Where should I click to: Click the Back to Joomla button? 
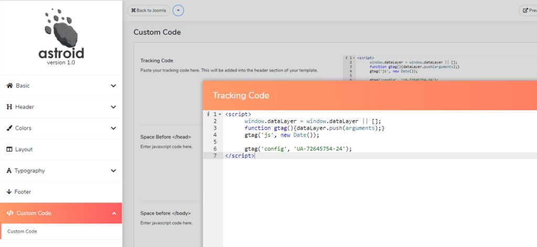click(x=148, y=10)
